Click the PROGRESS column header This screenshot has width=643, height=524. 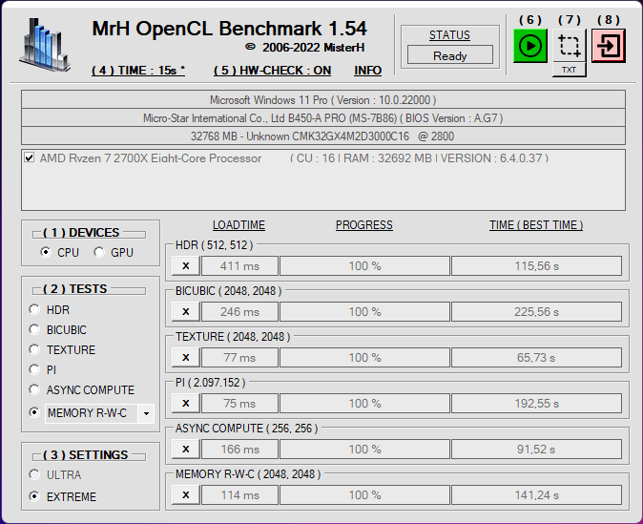pos(364,225)
